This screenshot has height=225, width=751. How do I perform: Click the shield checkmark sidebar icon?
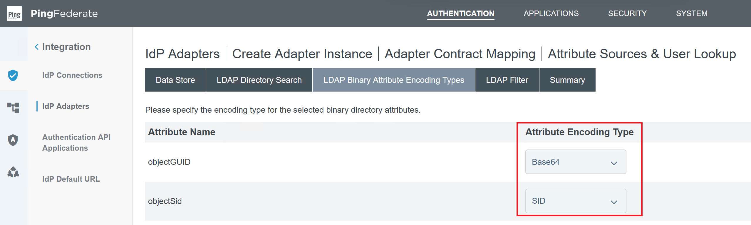click(x=13, y=75)
